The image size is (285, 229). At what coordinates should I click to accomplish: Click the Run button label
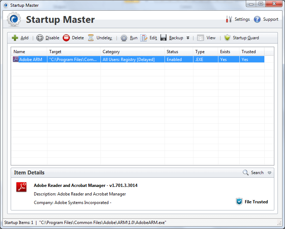(x=134, y=38)
